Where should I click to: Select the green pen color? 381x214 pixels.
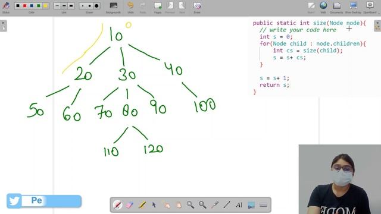tap(38, 5)
